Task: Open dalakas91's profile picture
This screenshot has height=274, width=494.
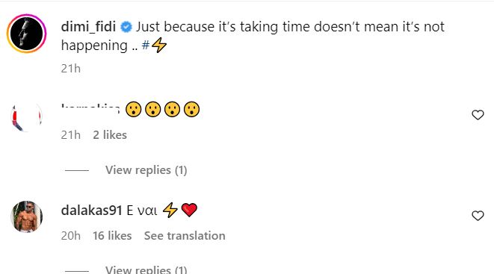Action: pos(26,217)
